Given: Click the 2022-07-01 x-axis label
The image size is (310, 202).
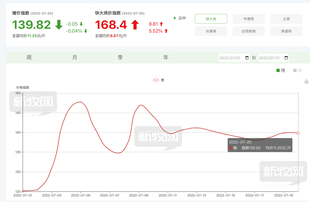Looking at the screenshot, I should coord(23,195).
